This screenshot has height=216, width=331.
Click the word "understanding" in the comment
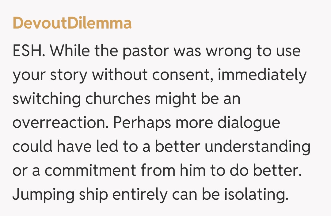(x=257, y=147)
